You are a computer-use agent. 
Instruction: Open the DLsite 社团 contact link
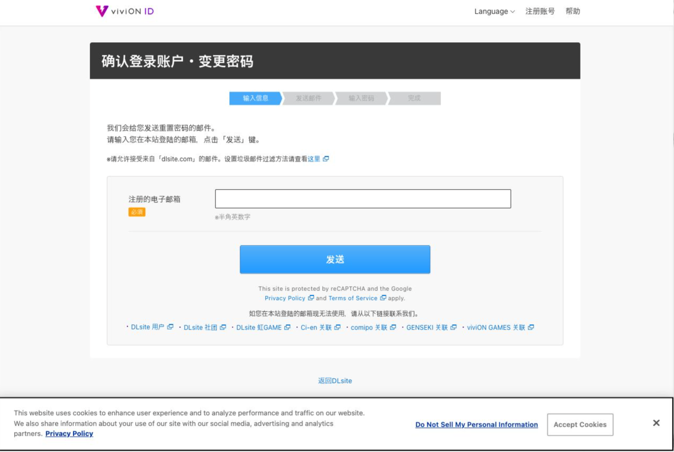[204, 327]
